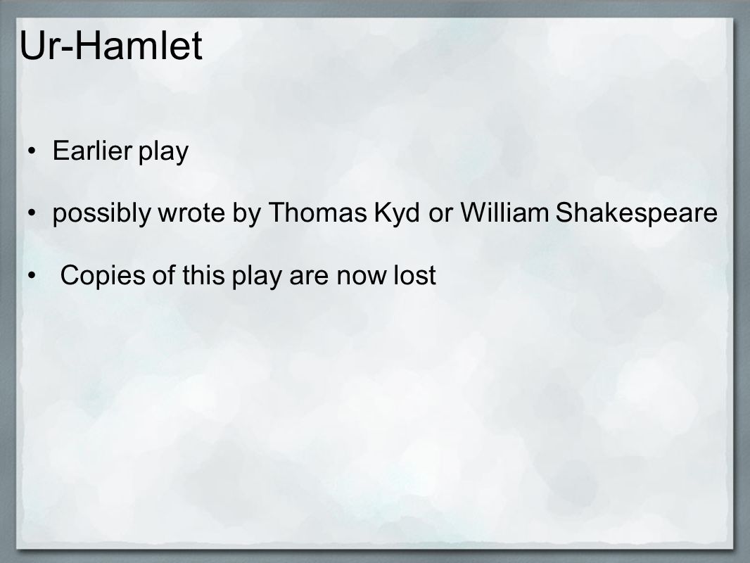Click the word 'wrote' in second bullet
750x563 pixels.
[x=191, y=213]
